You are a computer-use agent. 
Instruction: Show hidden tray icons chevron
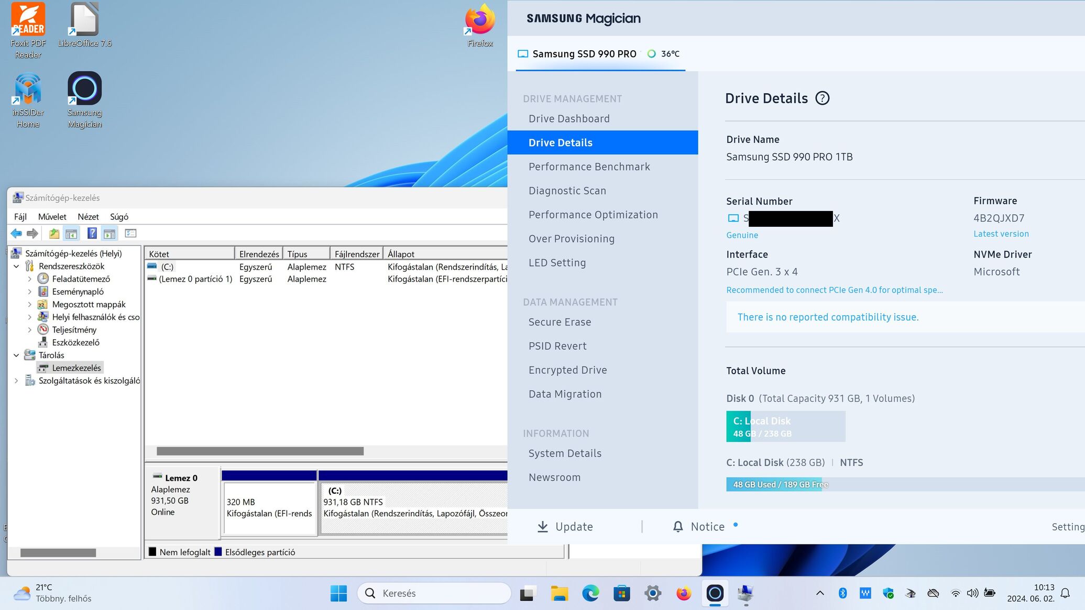820,593
